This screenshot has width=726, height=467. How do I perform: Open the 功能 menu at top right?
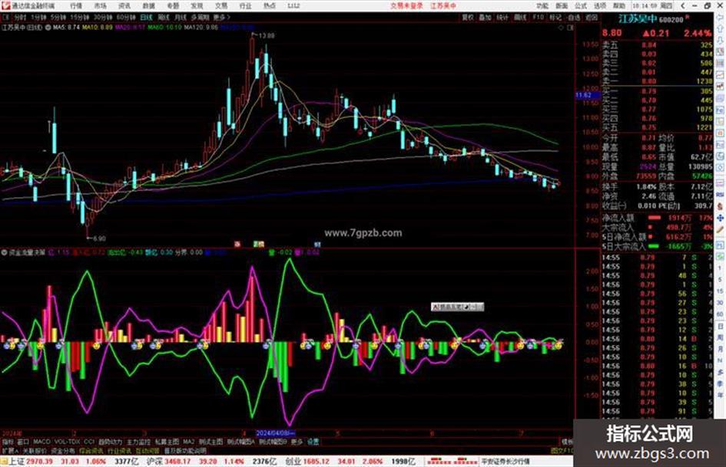coord(542,6)
